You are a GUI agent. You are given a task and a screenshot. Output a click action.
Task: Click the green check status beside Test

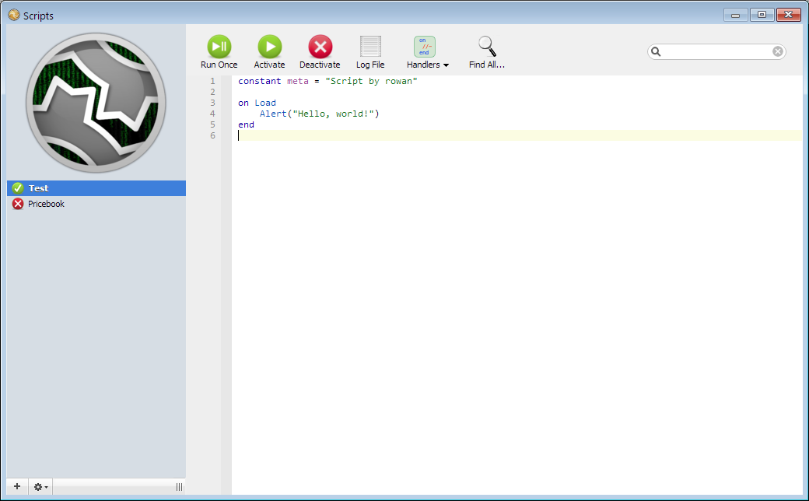click(18, 188)
